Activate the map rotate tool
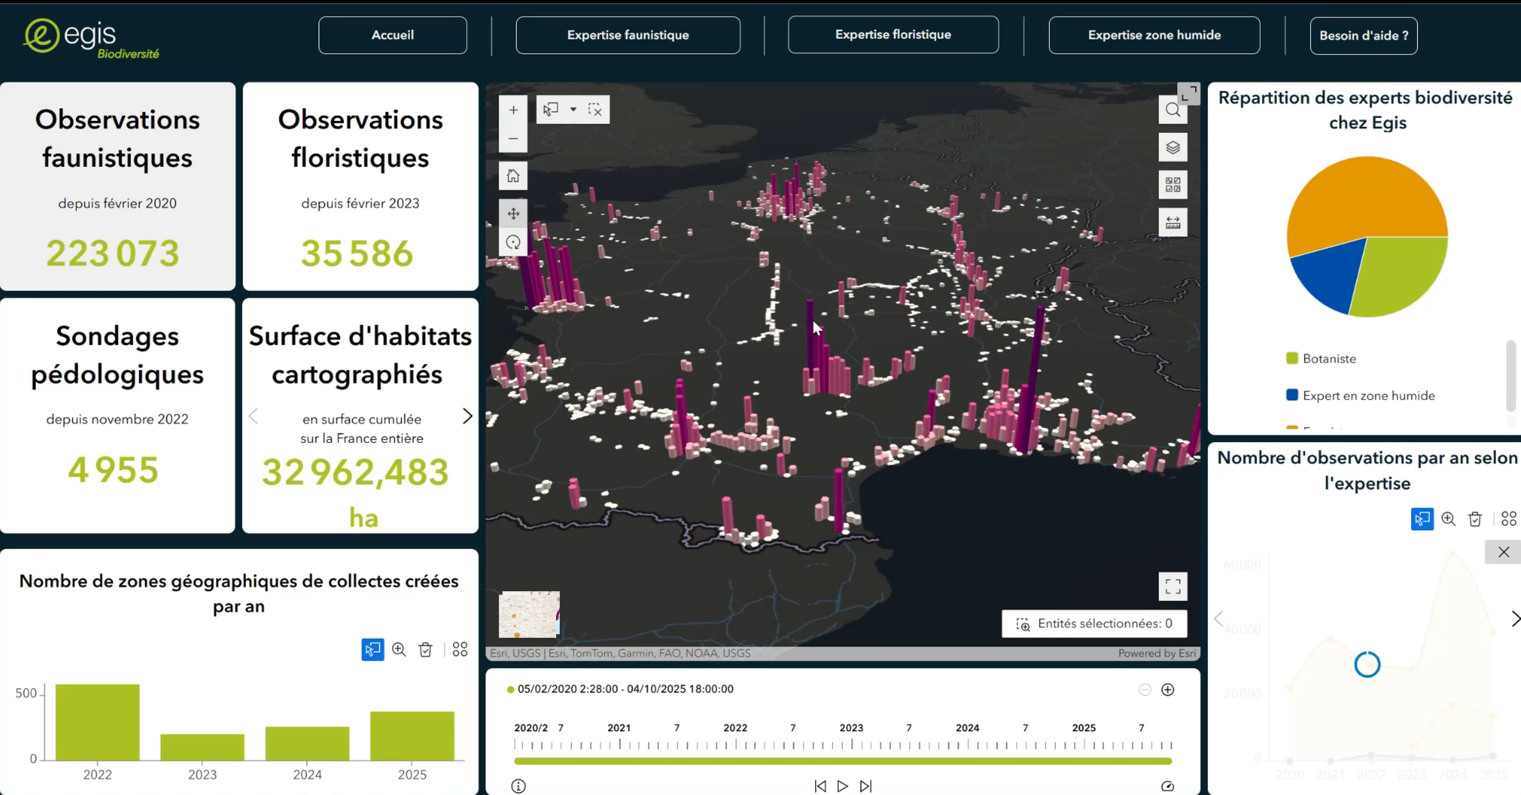This screenshot has height=795, width=1521. (x=513, y=243)
